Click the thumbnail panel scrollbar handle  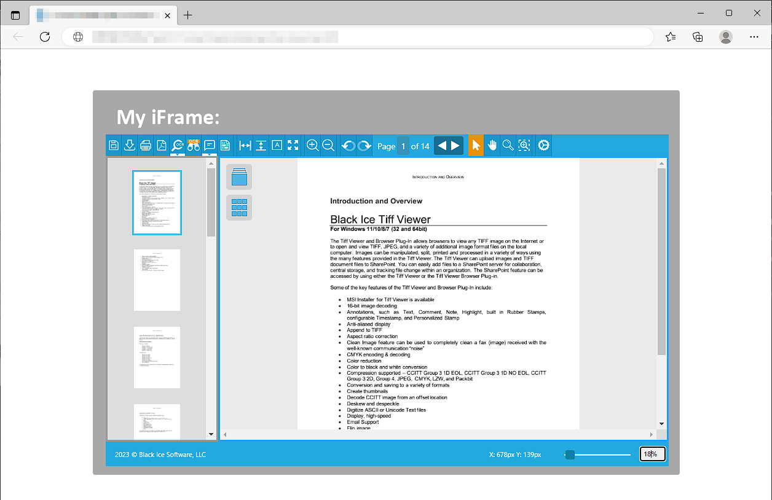point(211,202)
